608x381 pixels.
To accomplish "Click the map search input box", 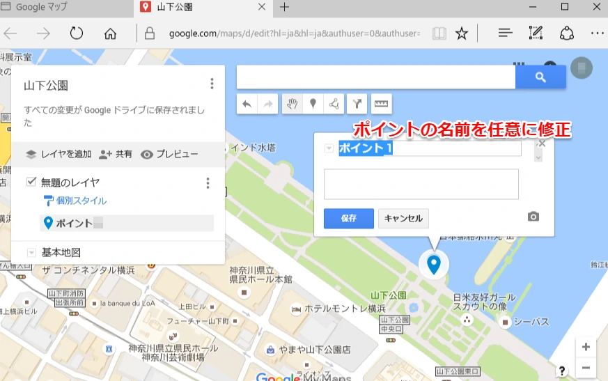I will pos(376,77).
